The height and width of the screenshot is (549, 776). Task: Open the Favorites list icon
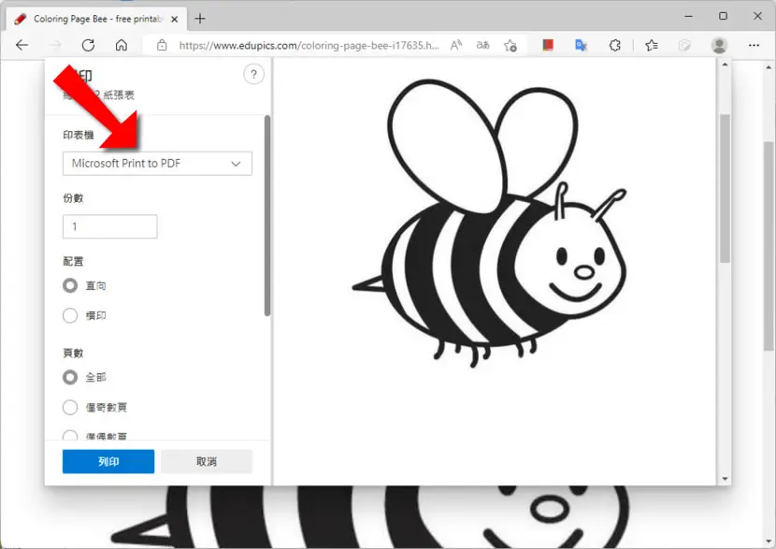pos(652,46)
